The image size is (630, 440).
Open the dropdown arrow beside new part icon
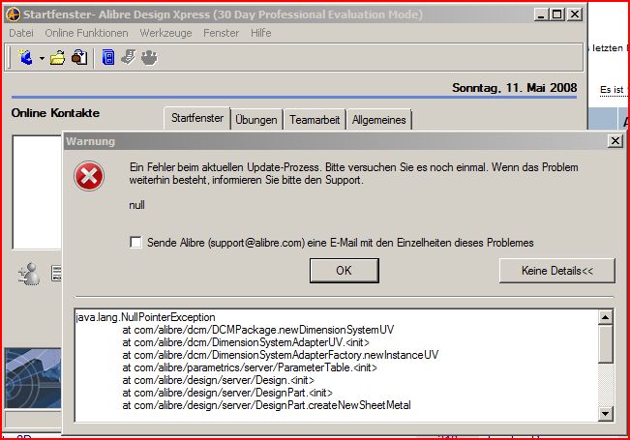coord(42,58)
